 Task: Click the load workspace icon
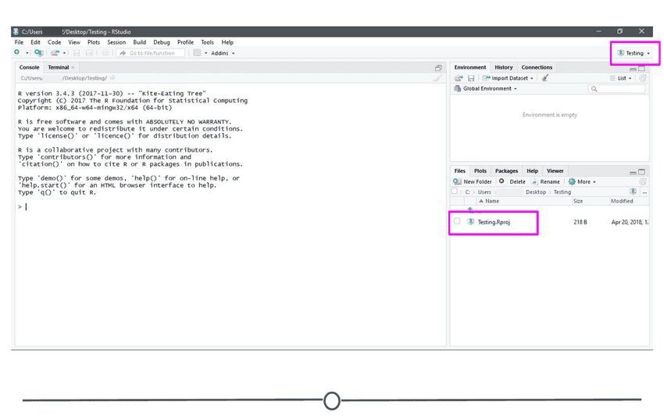click(459, 78)
